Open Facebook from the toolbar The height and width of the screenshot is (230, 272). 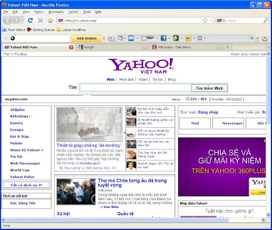(164, 38)
